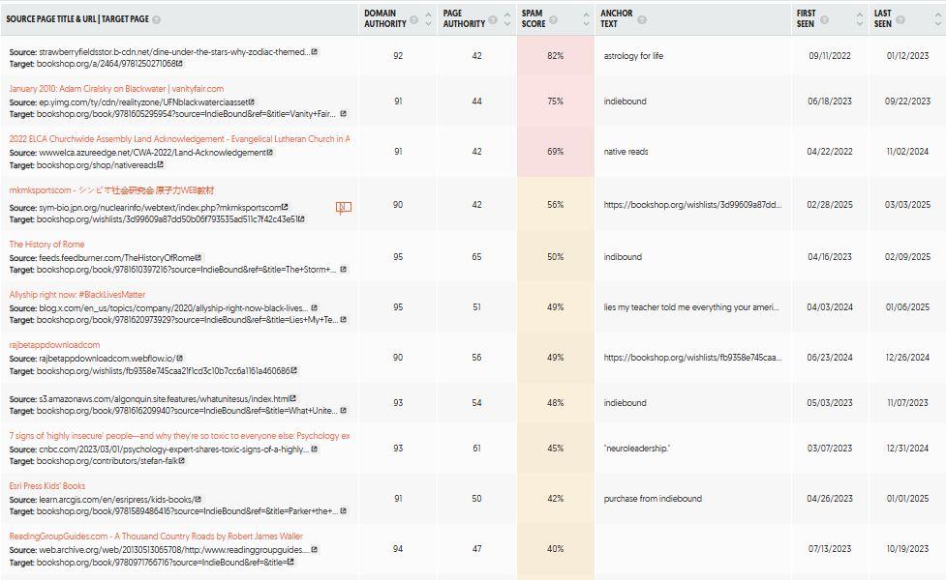Open external link icon for rajbetappdownloadcom.webflow.io source

click(180, 358)
